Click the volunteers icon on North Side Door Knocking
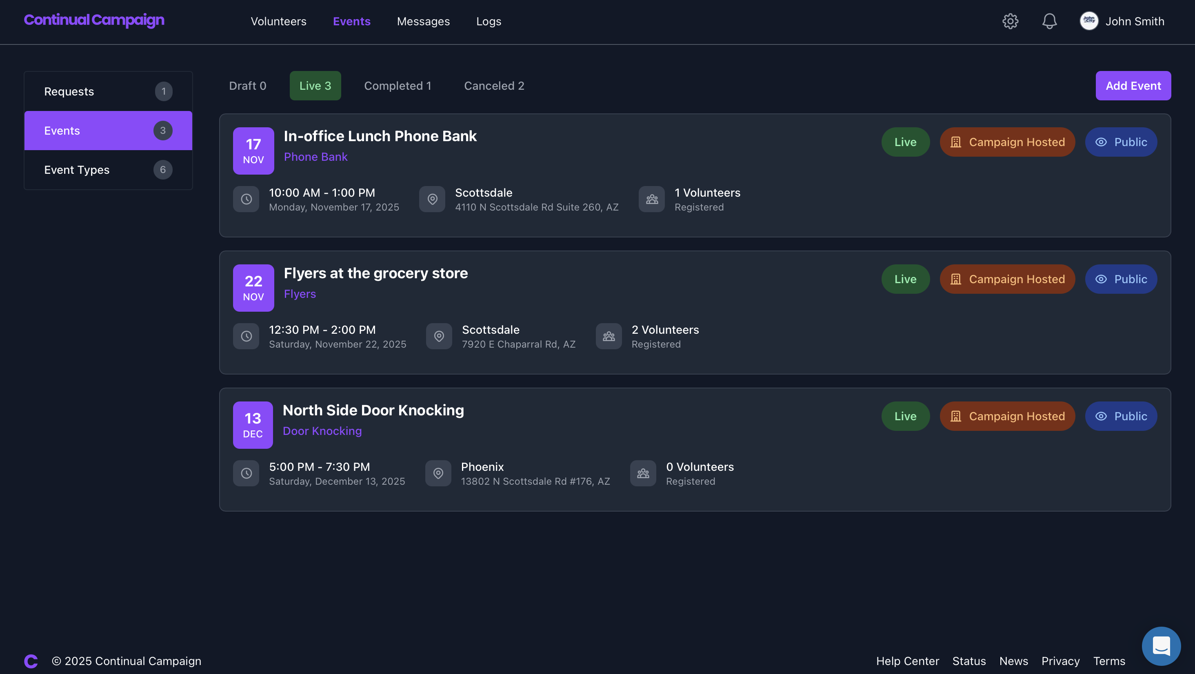This screenshot has width=1195, height=674. (x=643, y=473)
